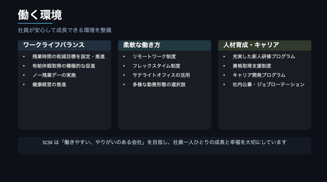Select the ワークライフバランス card header
This screenshot has width=327, height=182.
[54, 45]
